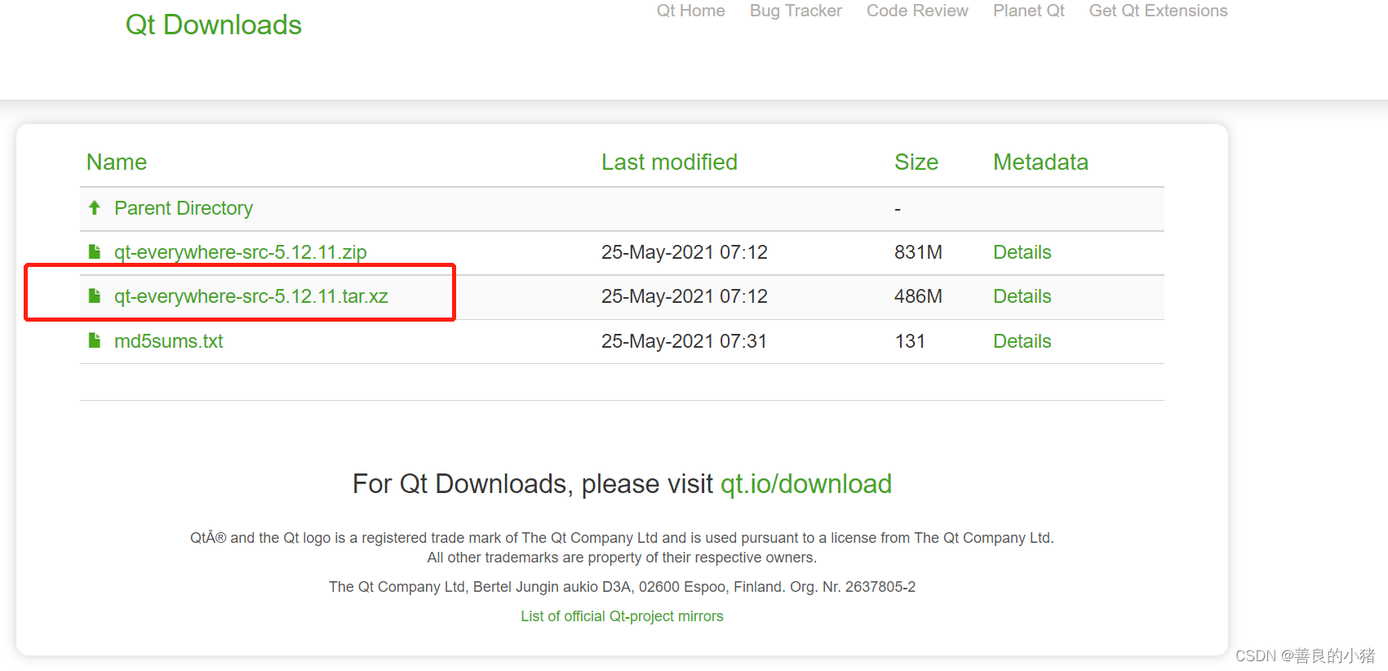Open Code Review navigation link

pos(917,11)
